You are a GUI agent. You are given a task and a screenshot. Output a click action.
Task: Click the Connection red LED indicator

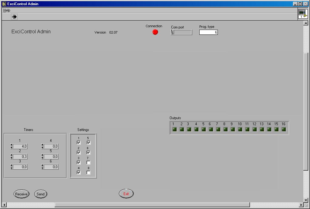coord(155,32)
